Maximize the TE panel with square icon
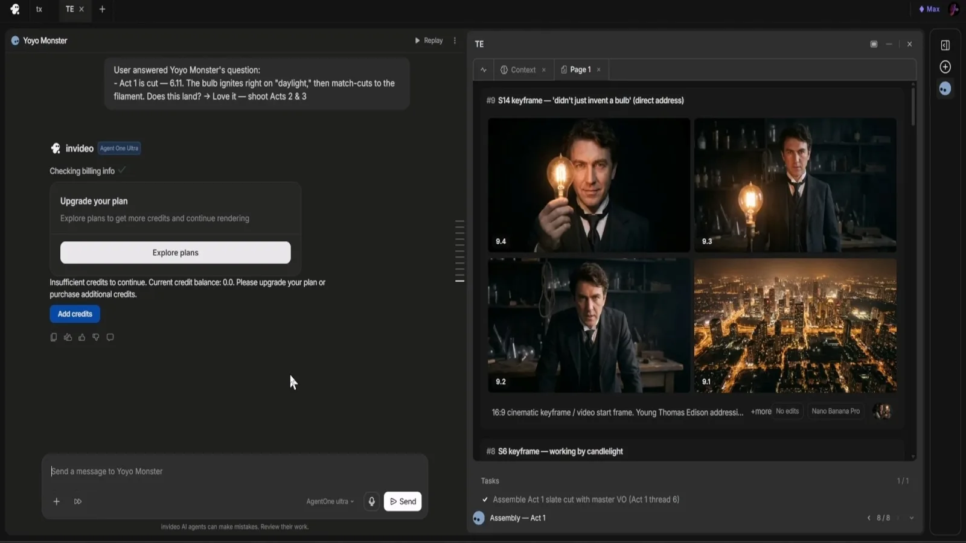Screen dimensions: 966x543 pyautogui.click(x=874, y=44)
